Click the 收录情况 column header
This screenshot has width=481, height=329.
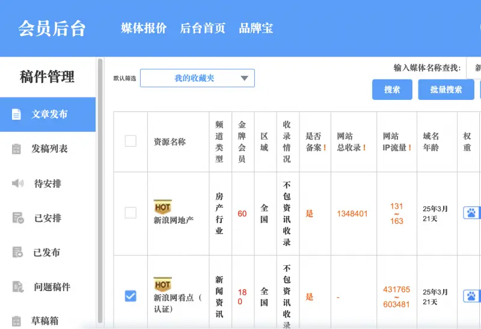tap(287, 142)
